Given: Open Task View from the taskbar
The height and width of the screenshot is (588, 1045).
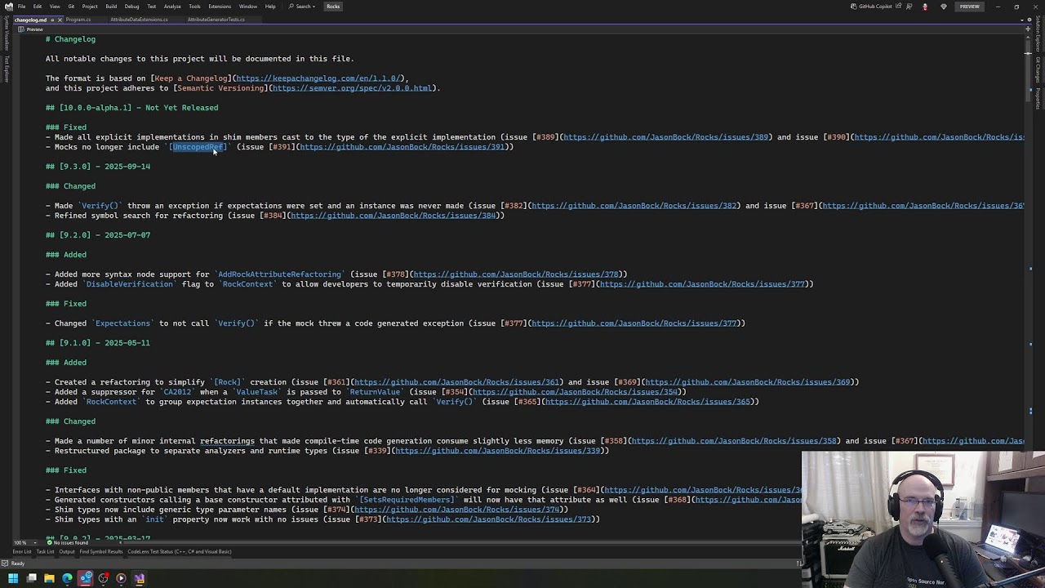Looking at the screenshot, I should [x=31, y=578].
